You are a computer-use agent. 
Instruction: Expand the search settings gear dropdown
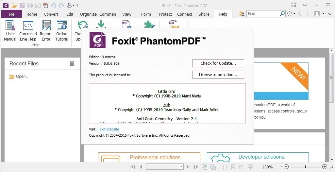click(294, 14)
